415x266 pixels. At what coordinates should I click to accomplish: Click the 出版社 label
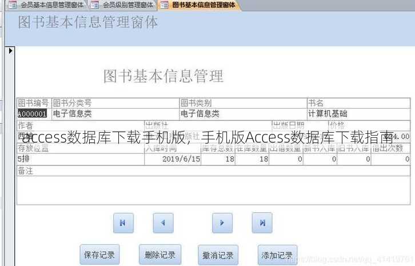click(157, 125)
